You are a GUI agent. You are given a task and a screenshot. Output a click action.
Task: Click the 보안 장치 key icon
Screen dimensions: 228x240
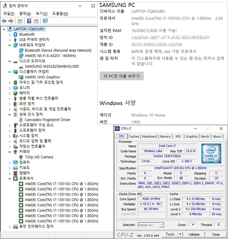coord(15,104)
